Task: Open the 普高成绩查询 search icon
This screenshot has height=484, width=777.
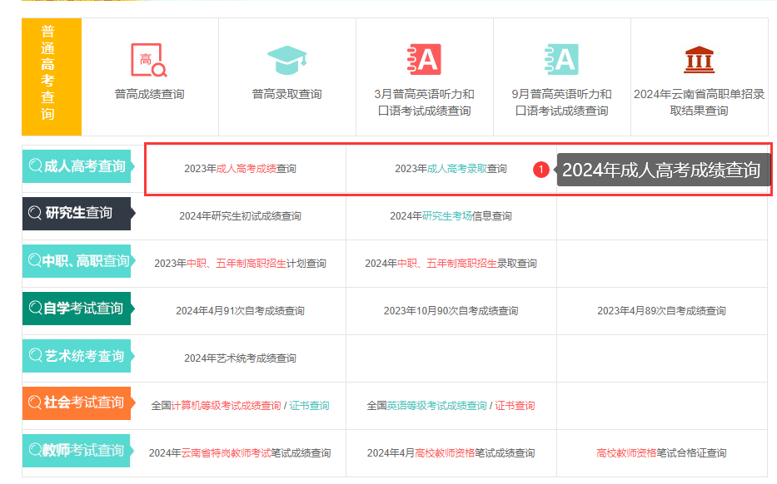Action: [x=149, y=61]
